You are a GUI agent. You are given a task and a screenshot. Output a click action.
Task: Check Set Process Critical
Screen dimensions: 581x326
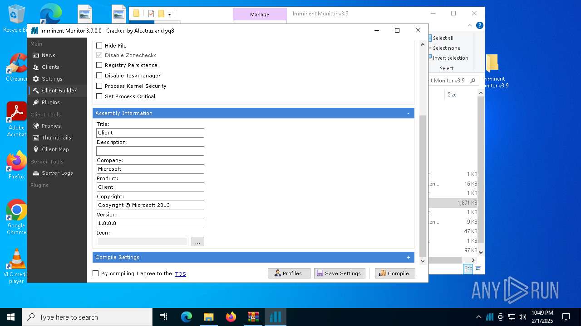click(x=99, y=96)
